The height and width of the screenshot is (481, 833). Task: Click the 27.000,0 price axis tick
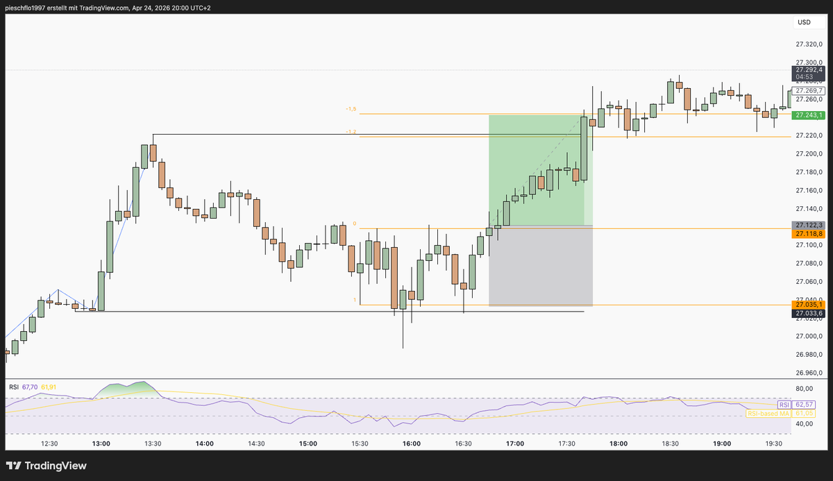pyautogui.click(x=809, y=336)
